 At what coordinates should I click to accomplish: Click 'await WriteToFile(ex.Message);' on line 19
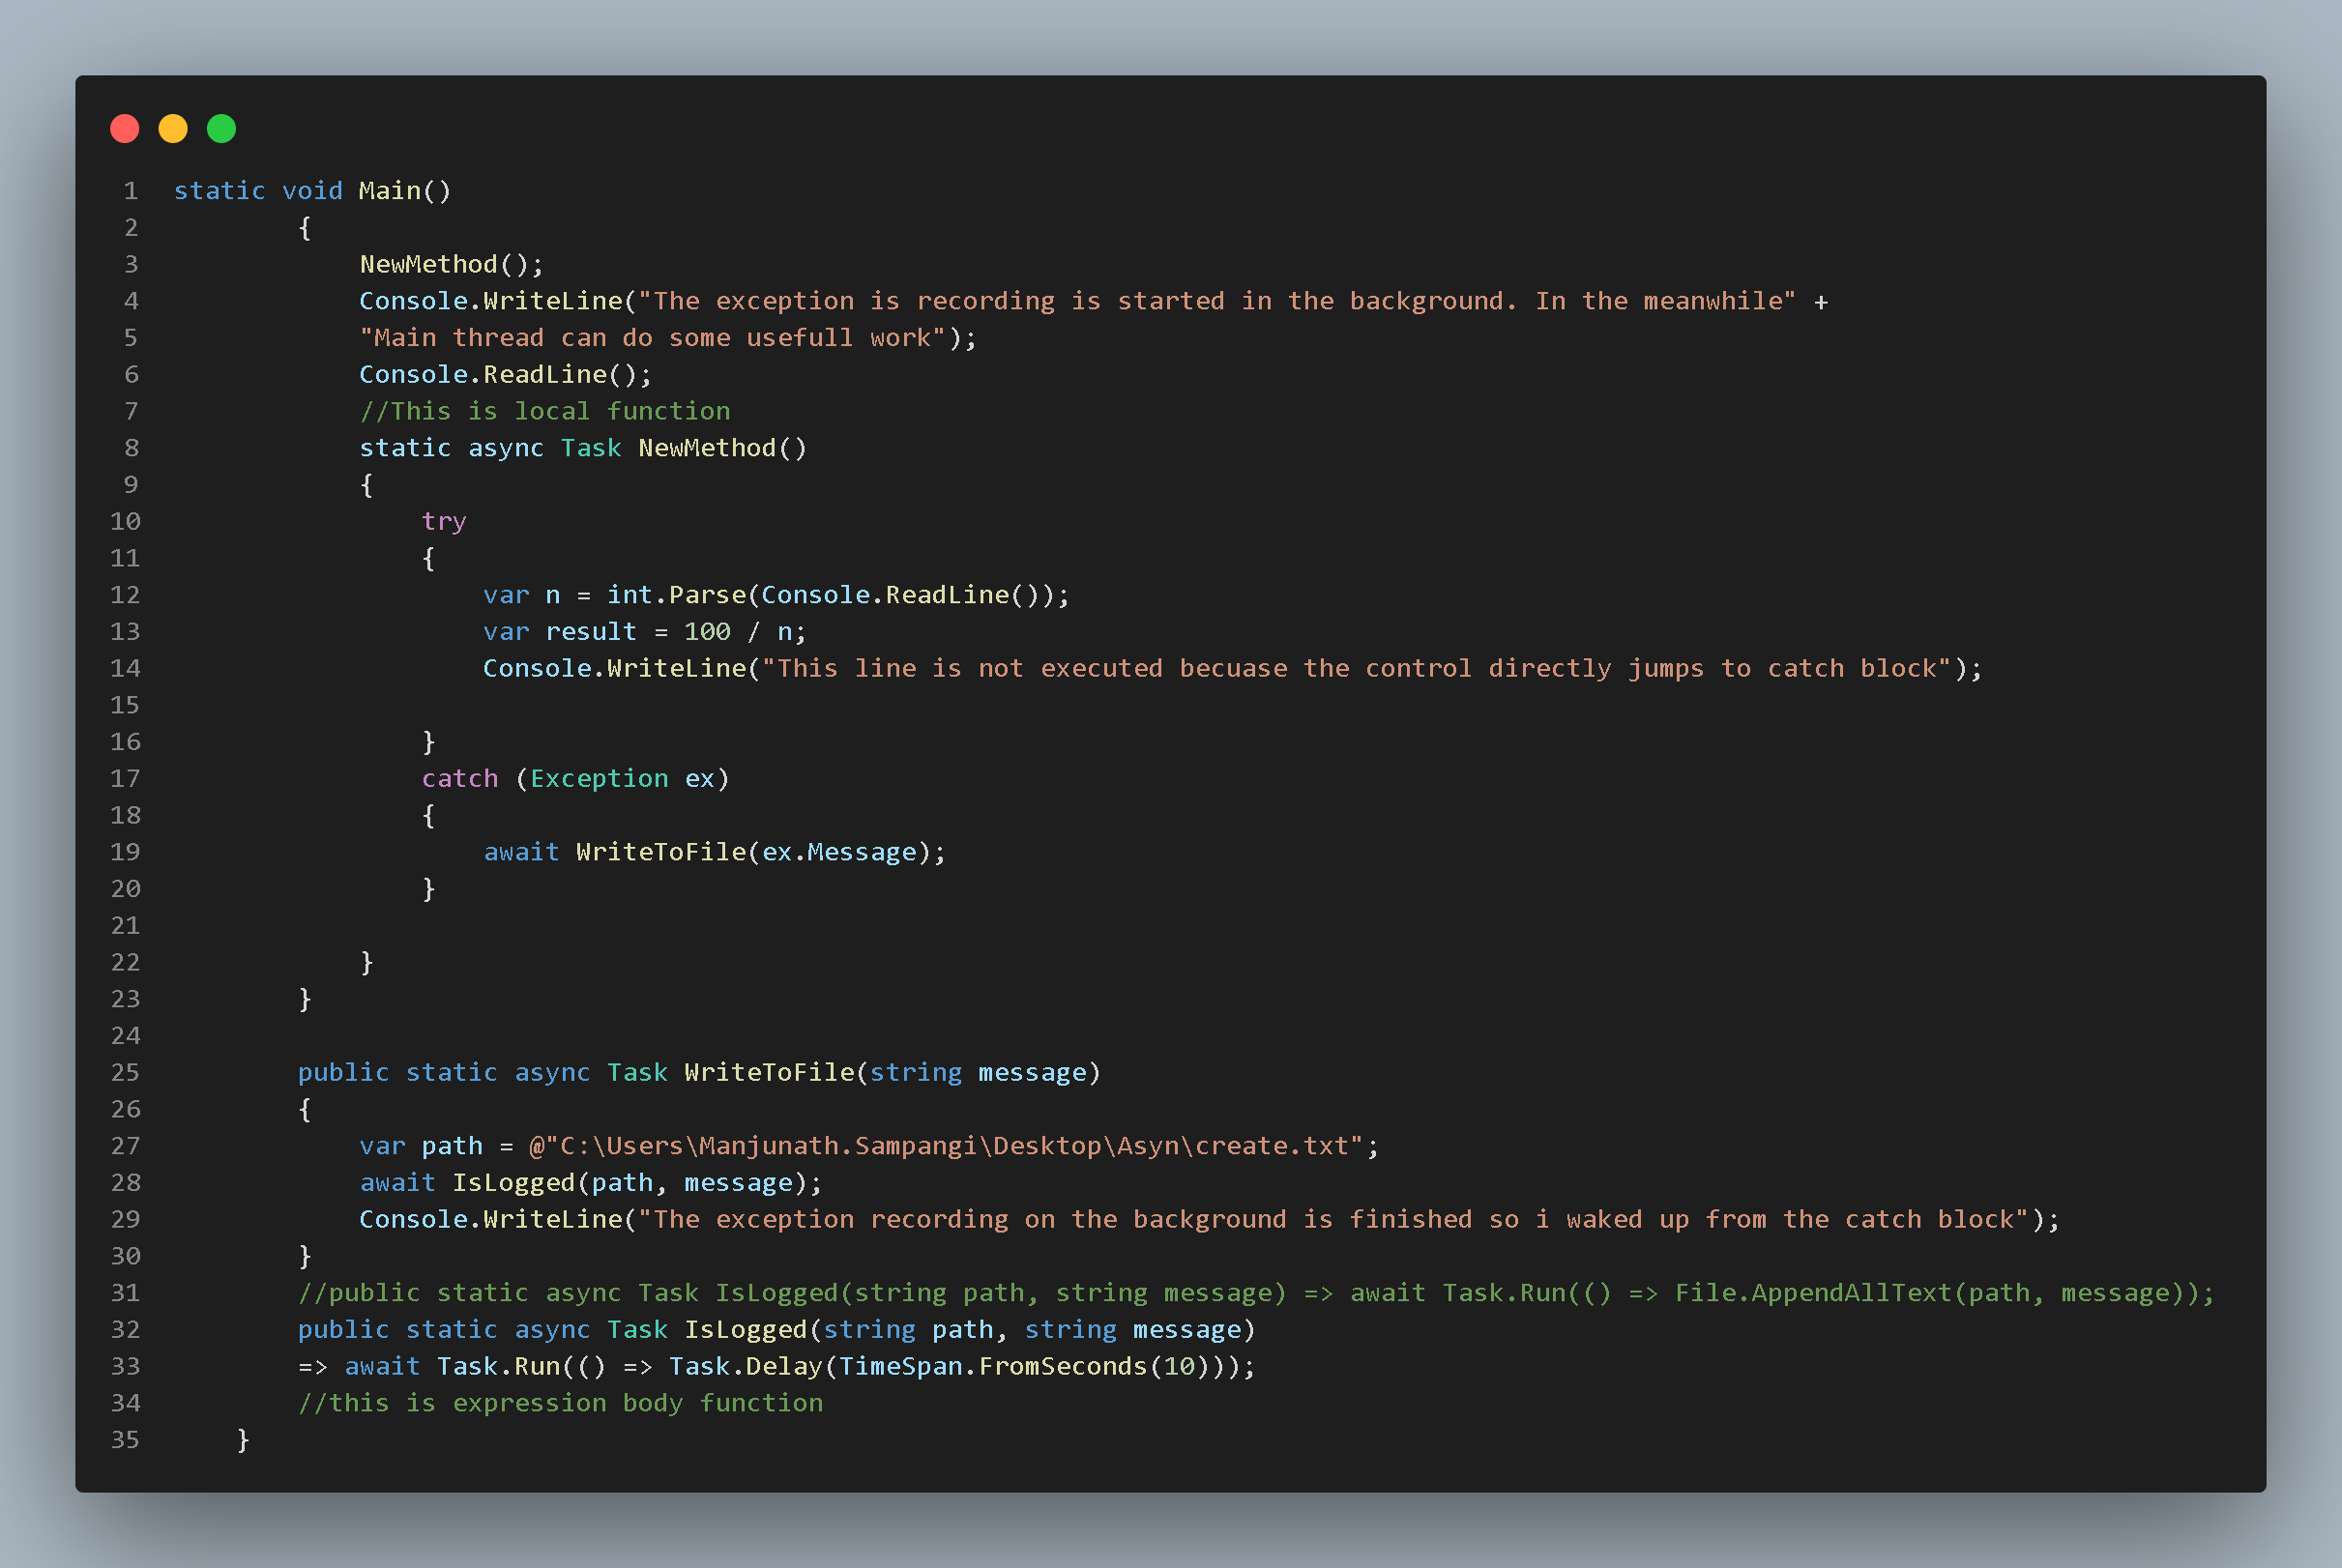[714, 852]
